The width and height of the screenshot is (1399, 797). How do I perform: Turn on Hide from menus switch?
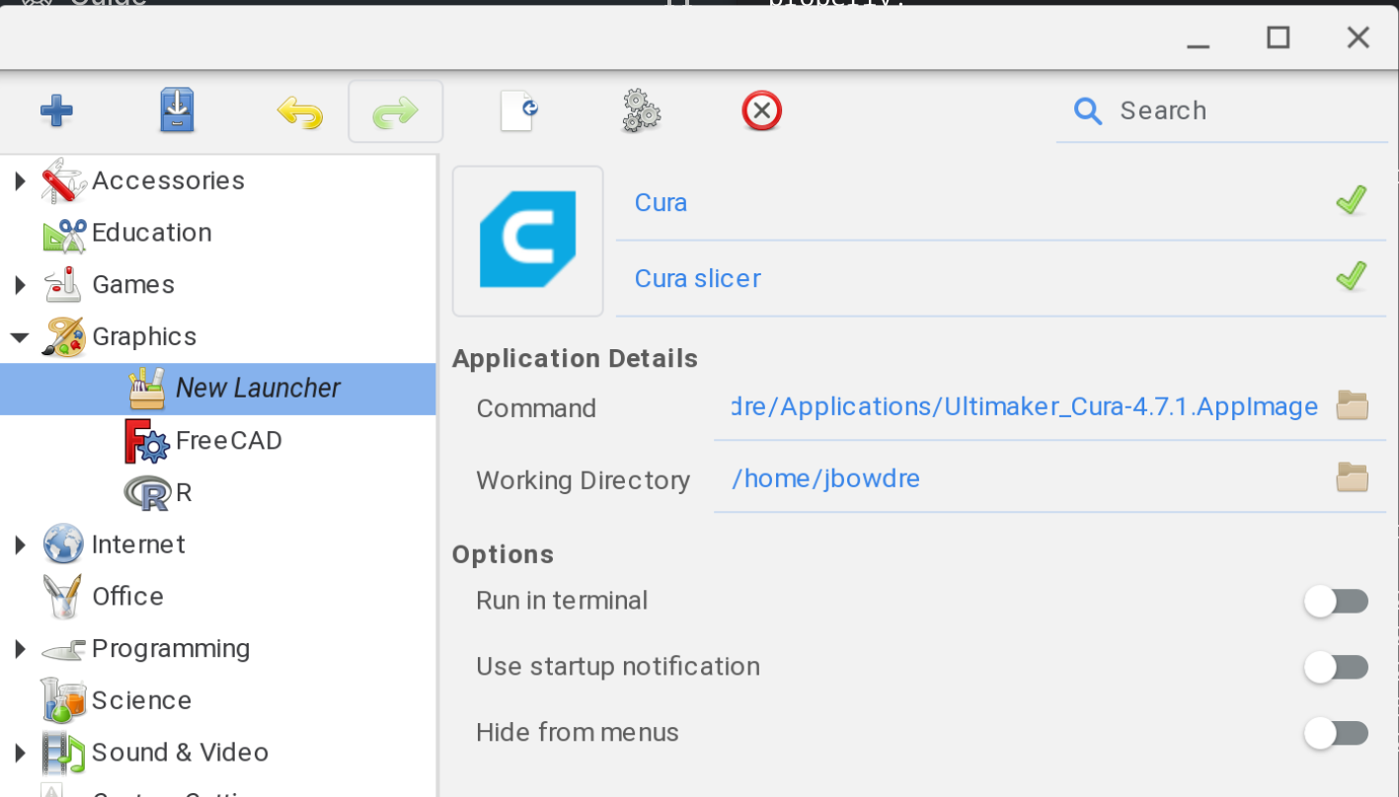coord(1336,733)
